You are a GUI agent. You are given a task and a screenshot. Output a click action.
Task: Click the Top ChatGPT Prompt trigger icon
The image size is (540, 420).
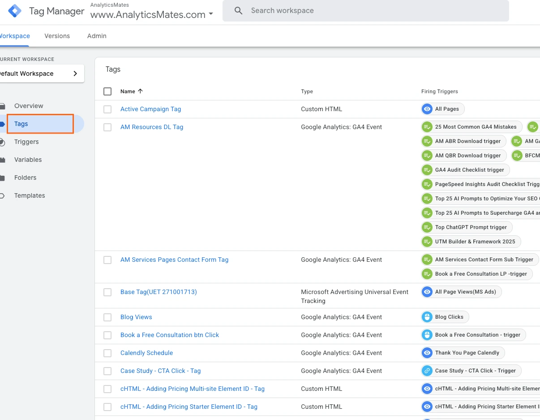[427, 227]
